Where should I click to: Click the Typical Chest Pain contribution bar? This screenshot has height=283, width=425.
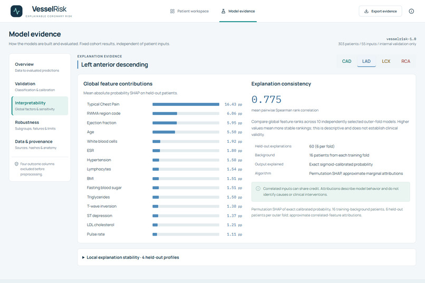pyautogui.click(x=186, y=104)
